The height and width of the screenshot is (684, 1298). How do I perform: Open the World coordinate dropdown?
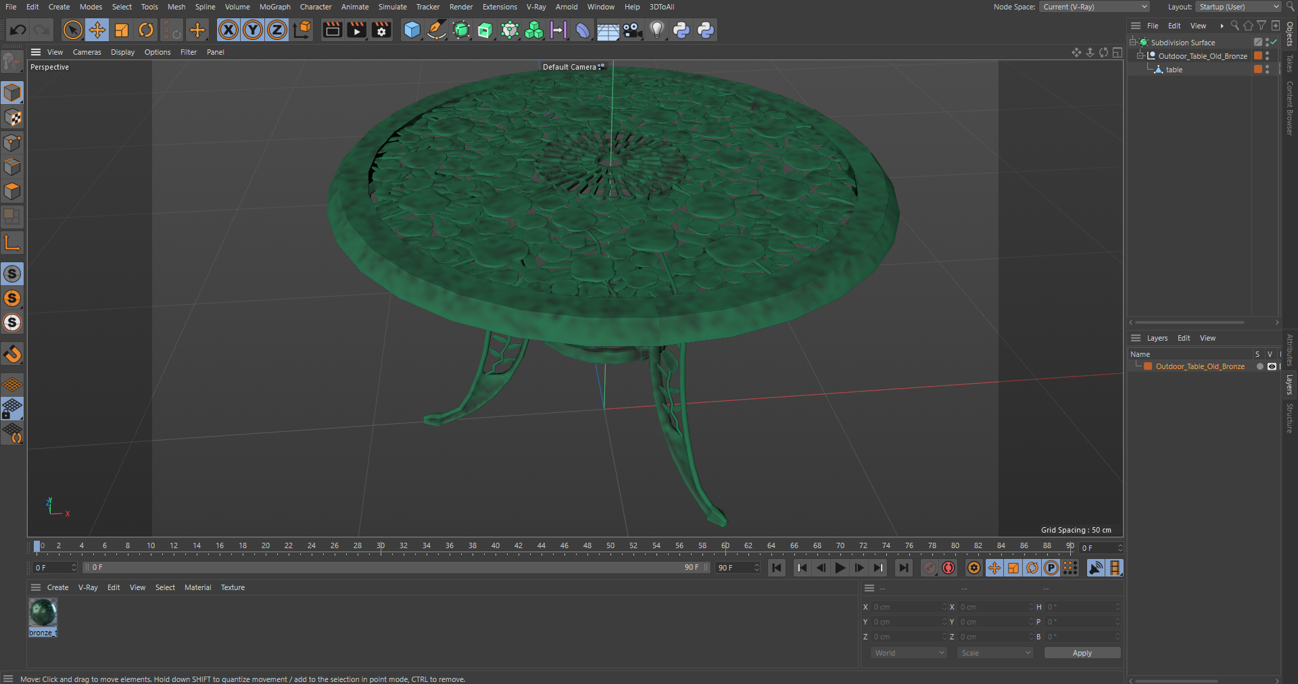[x=909, y=653]
